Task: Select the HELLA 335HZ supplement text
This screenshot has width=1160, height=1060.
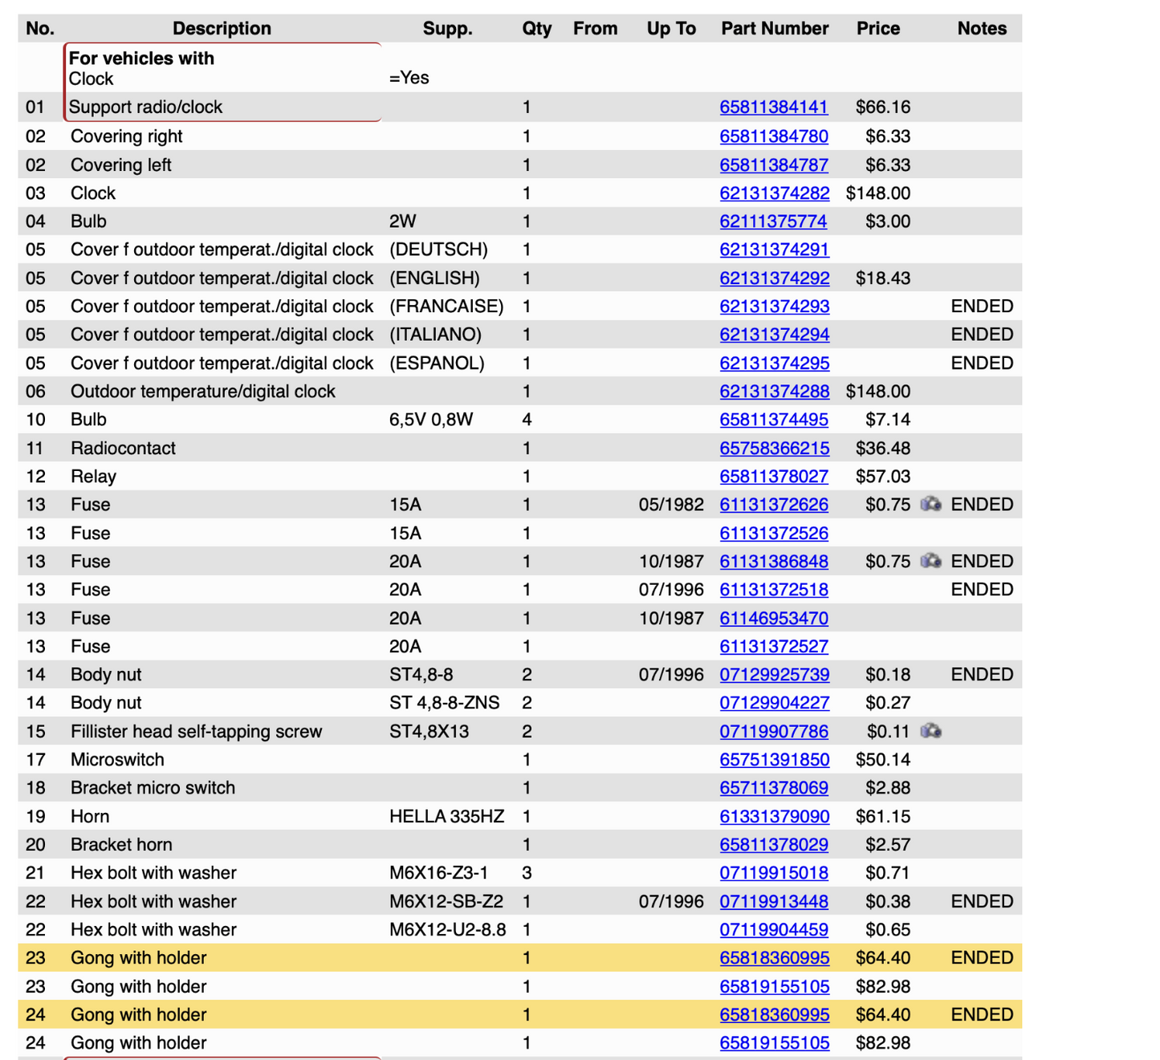Action: click(446, 817)
